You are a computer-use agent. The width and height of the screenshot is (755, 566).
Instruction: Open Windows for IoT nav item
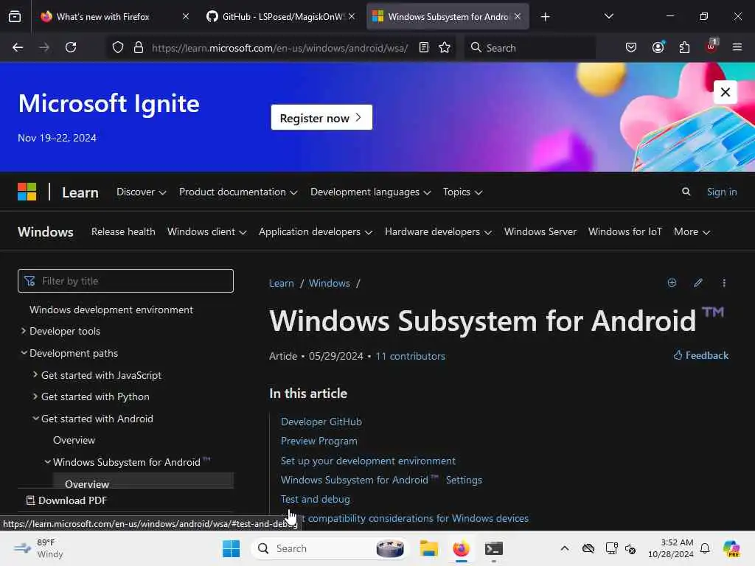pyautogui.click(x=625, y=232)
